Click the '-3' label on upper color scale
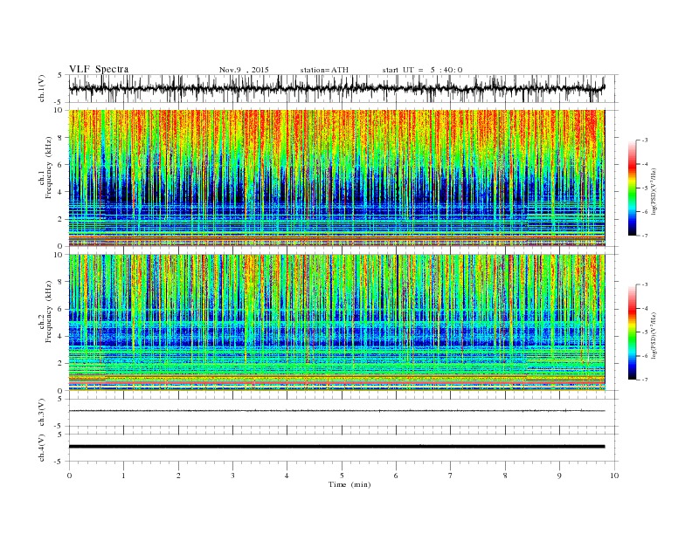The image size is (692, 534). pyautogui.click(x=644, y=140)
